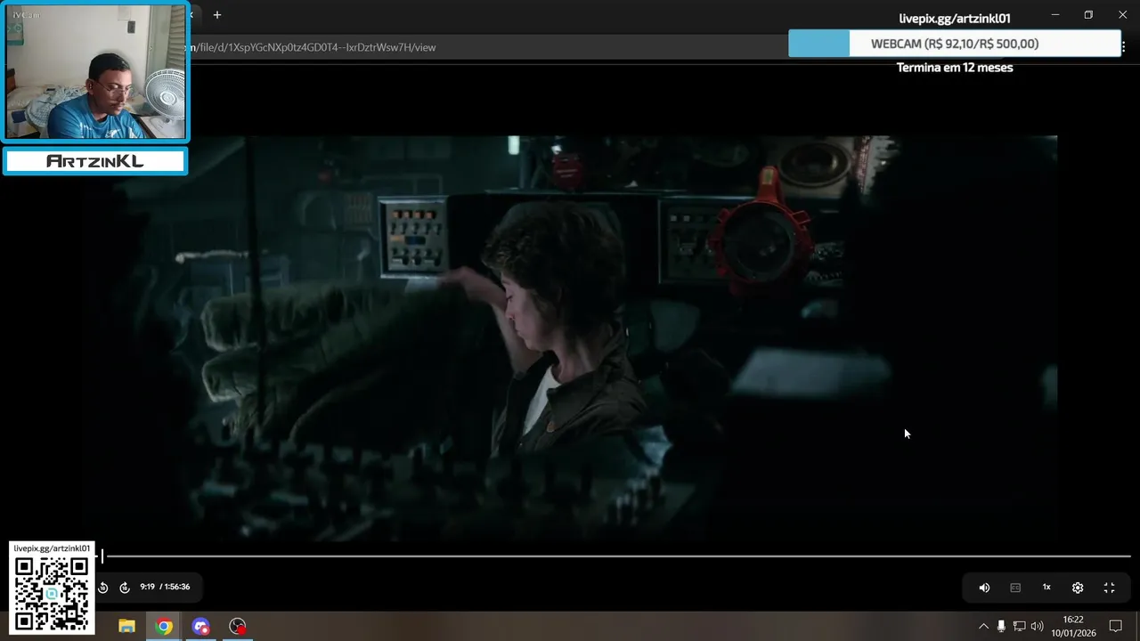This screenshot has width=1140, height=641.
Task: Exit fullscreen mode in the video player
Action: pos(1109,588)
